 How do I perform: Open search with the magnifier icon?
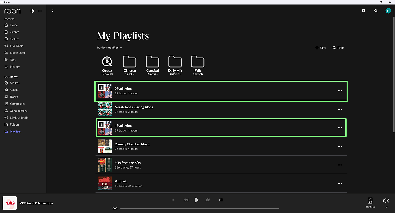point(376,11)
